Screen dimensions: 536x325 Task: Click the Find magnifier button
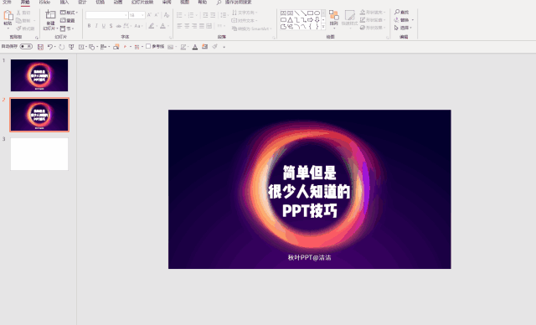coord(401,13)
